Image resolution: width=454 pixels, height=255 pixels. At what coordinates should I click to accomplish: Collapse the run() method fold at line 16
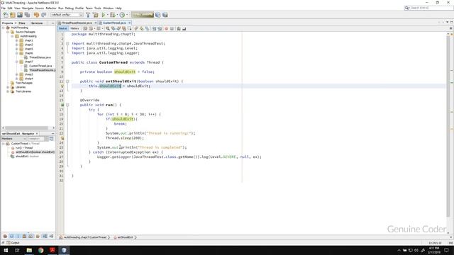tap(67, 105)
